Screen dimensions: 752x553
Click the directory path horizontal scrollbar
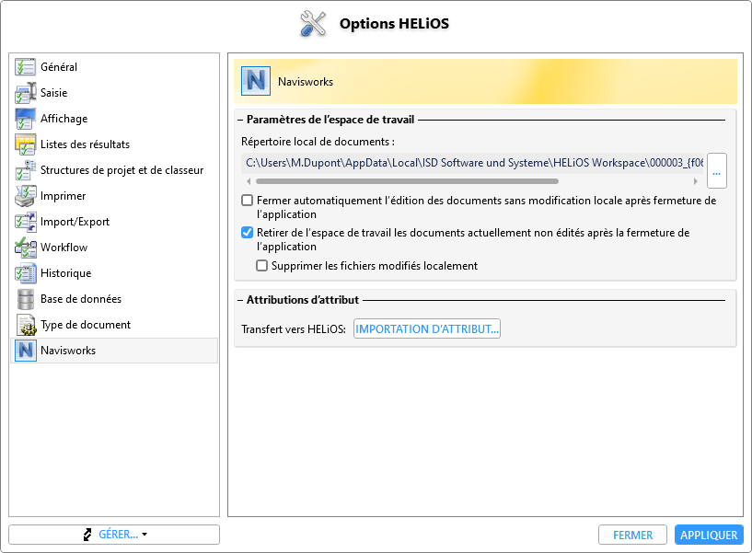[x=405, y=181]
